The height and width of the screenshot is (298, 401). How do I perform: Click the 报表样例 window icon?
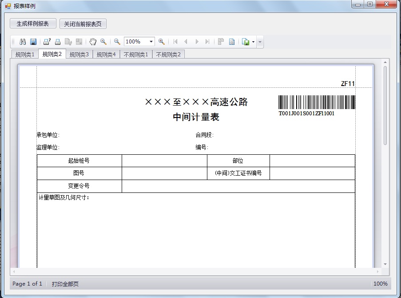(8, 6)
